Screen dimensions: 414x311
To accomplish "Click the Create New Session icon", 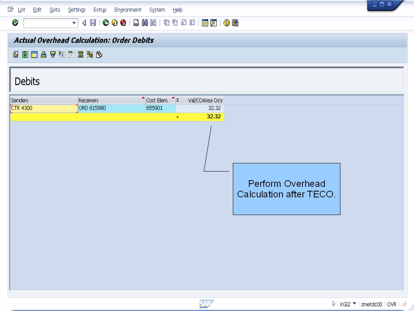I will coord(205,23).
